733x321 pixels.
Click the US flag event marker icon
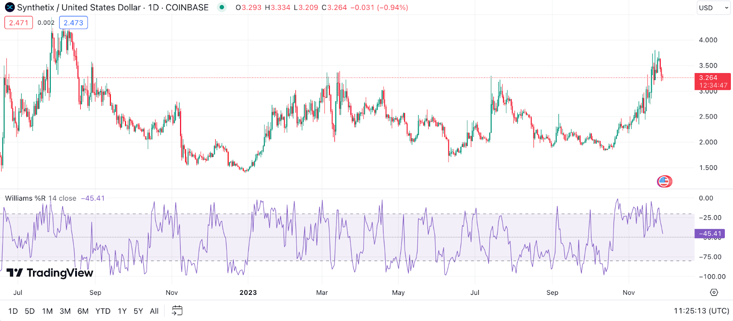coord(664,182)
